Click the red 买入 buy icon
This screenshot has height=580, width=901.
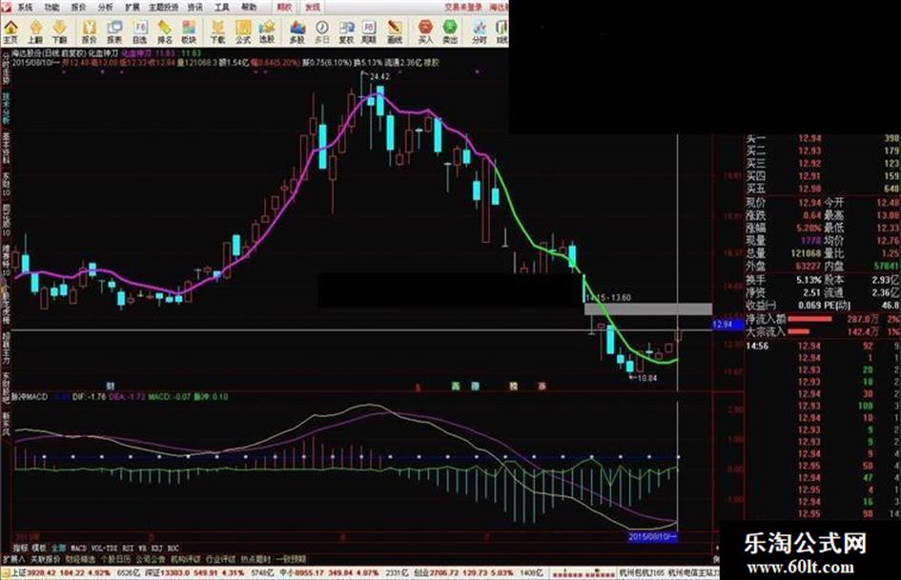coord(425,32)
